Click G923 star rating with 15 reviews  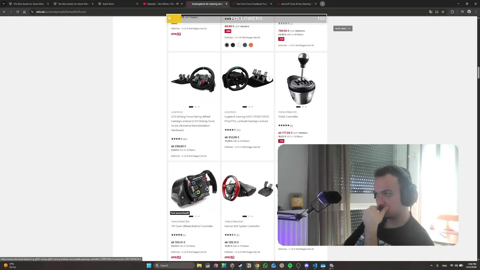tap(232, 130)
